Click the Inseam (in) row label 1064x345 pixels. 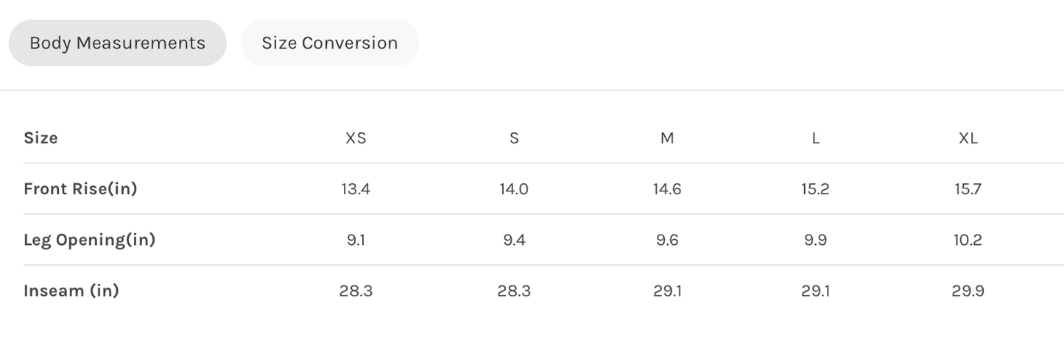click(71, 291)
